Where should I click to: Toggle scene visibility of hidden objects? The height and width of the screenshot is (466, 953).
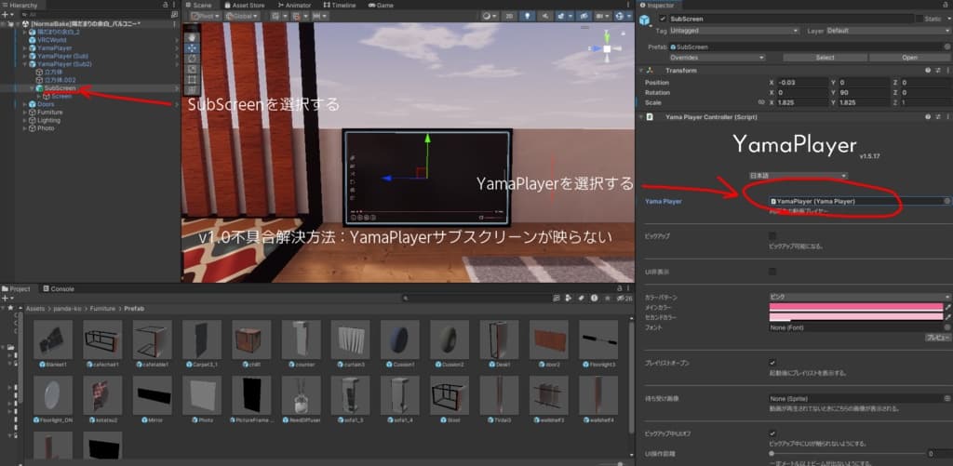tap(583, 16)
